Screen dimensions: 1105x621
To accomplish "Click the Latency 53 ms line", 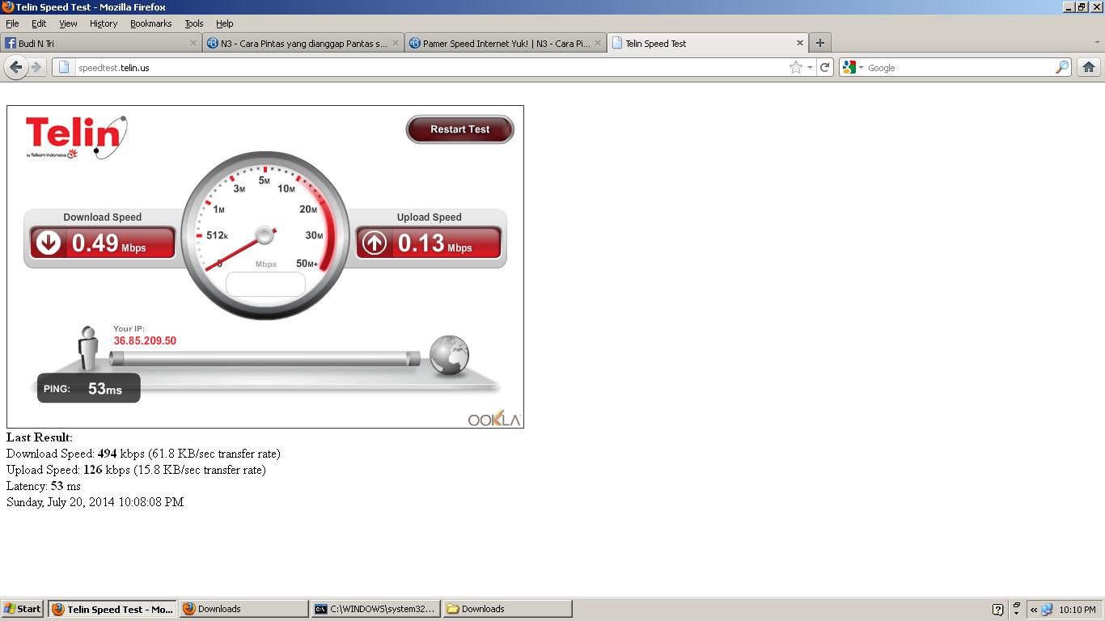I will 44,486.
